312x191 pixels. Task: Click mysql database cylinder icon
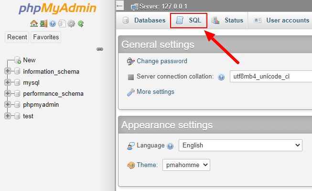(x=17, y=82)
